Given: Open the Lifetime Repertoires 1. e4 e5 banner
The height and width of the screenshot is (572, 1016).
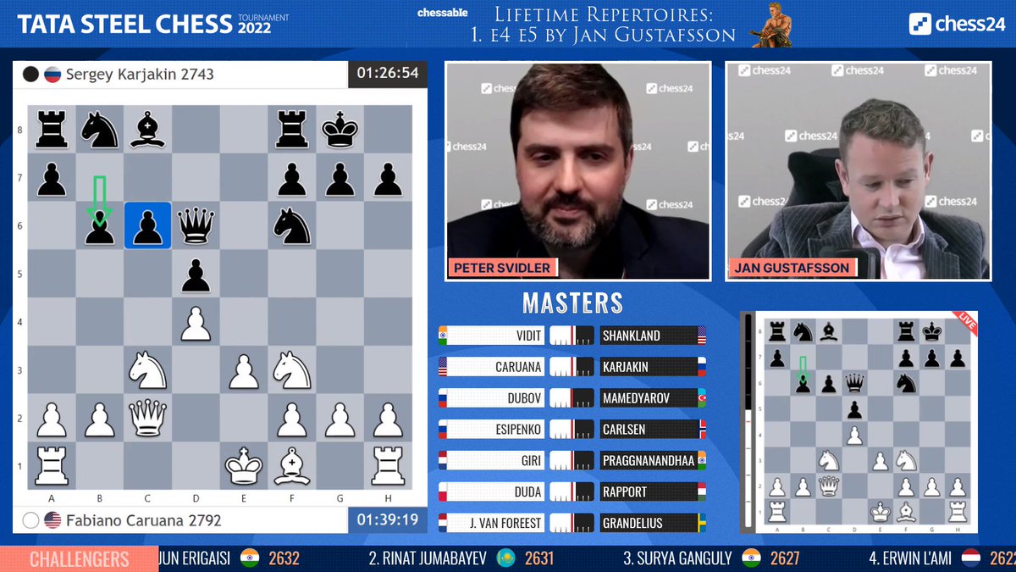Looking at the screenshot, I should (x=603, y=25).
